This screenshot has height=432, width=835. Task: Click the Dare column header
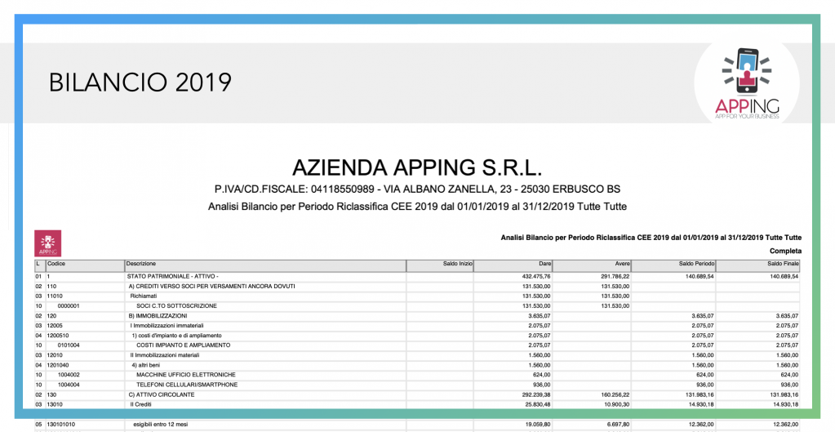(513, 265)
